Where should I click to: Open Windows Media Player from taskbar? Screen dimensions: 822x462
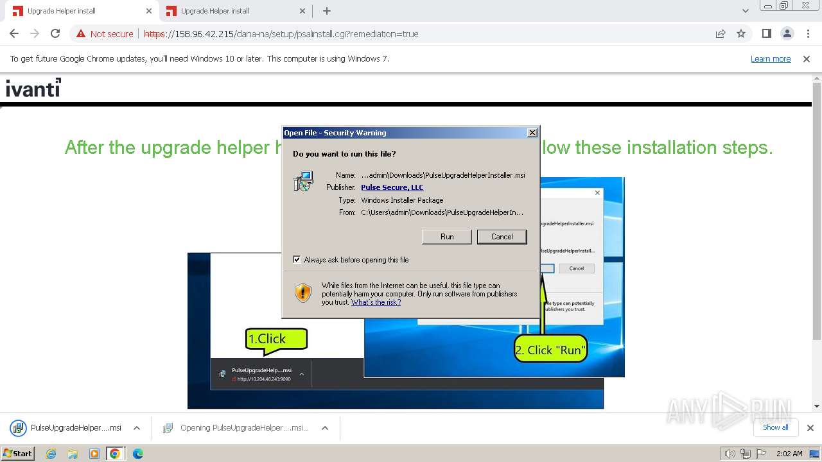coord(94,454)
